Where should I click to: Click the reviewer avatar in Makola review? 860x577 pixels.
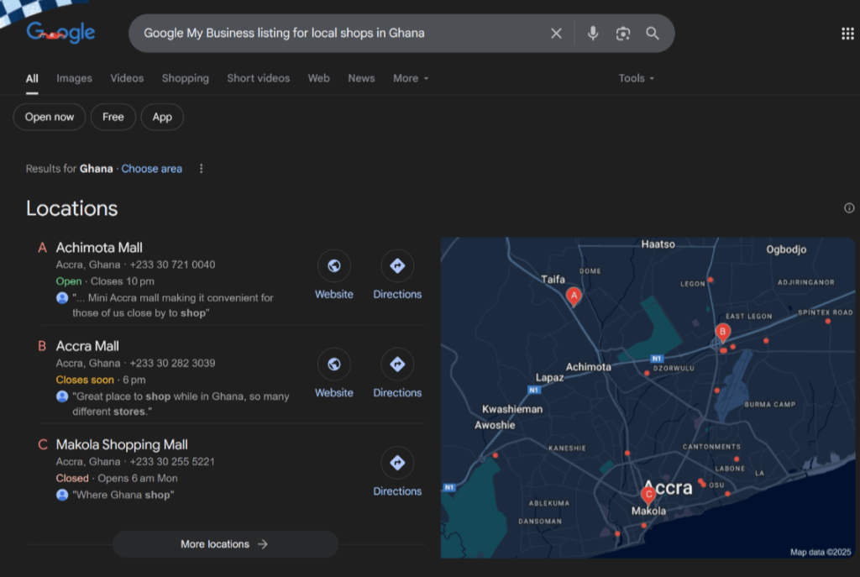click(62, 495)
